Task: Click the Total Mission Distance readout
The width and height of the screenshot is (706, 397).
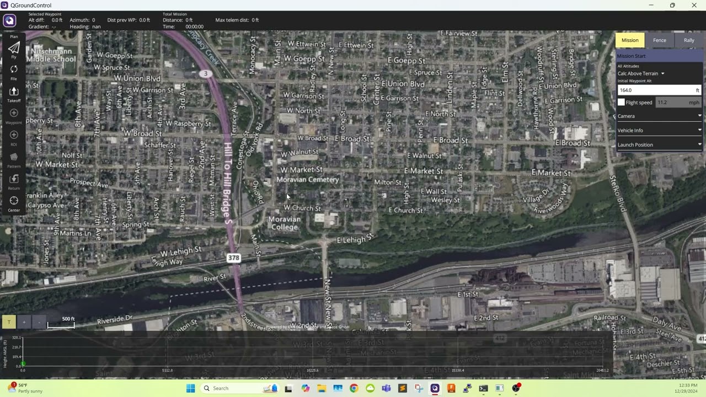Action: [178, 20]
